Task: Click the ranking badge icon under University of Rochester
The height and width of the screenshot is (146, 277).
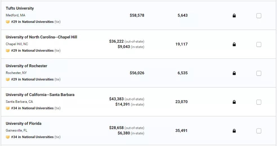Action: coord(8,79)
